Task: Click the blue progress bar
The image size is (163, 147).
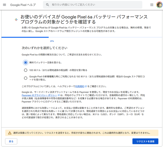Action: pyautogui.click(x=25, y=37)
